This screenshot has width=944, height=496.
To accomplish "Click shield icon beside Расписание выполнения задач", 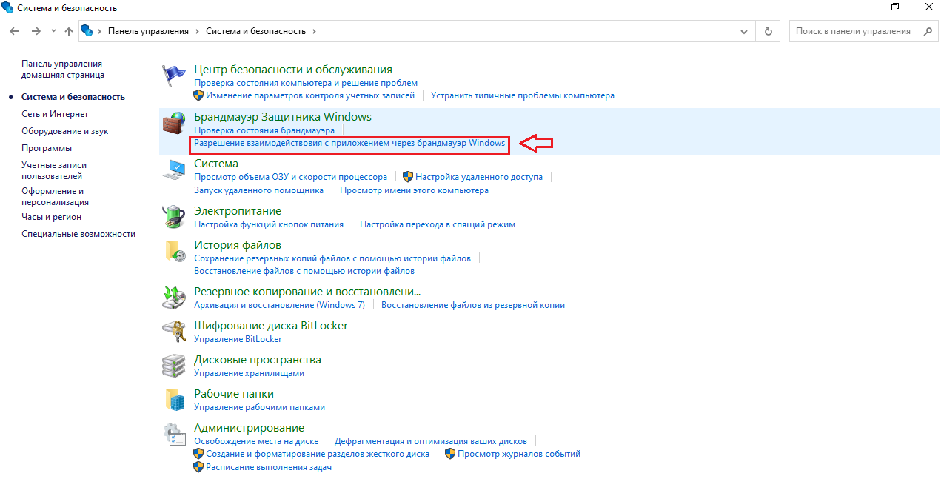I will coord(198,467).
